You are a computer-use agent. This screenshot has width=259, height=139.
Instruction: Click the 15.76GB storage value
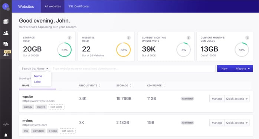click(x=124, y=99)
